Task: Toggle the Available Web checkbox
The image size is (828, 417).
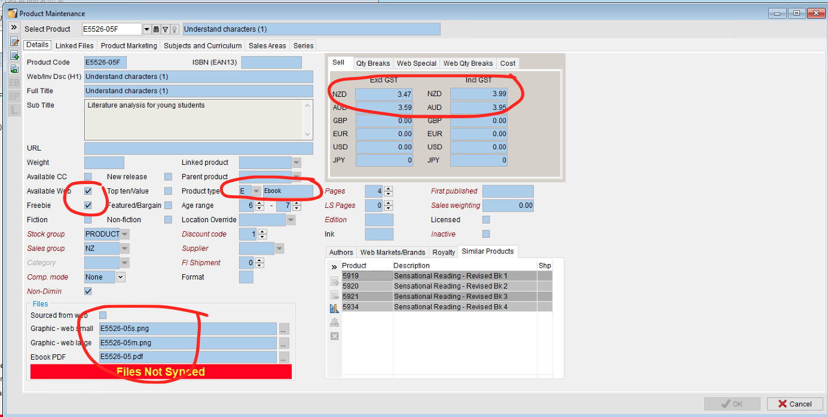Action: coord(88,191)
